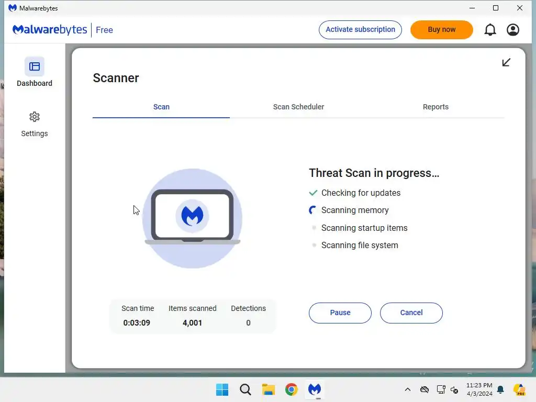Click the Malwarebytes title bar app icon
This screenshot has width=536, height=402.
click(x=13, y=8)
